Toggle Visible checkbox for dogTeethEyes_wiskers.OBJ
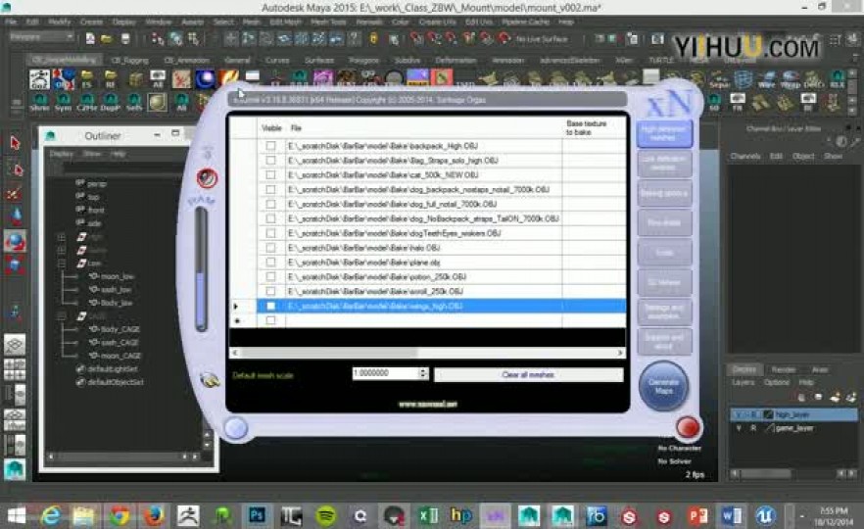This screenshot has width=864, height=529. [270, 233]
